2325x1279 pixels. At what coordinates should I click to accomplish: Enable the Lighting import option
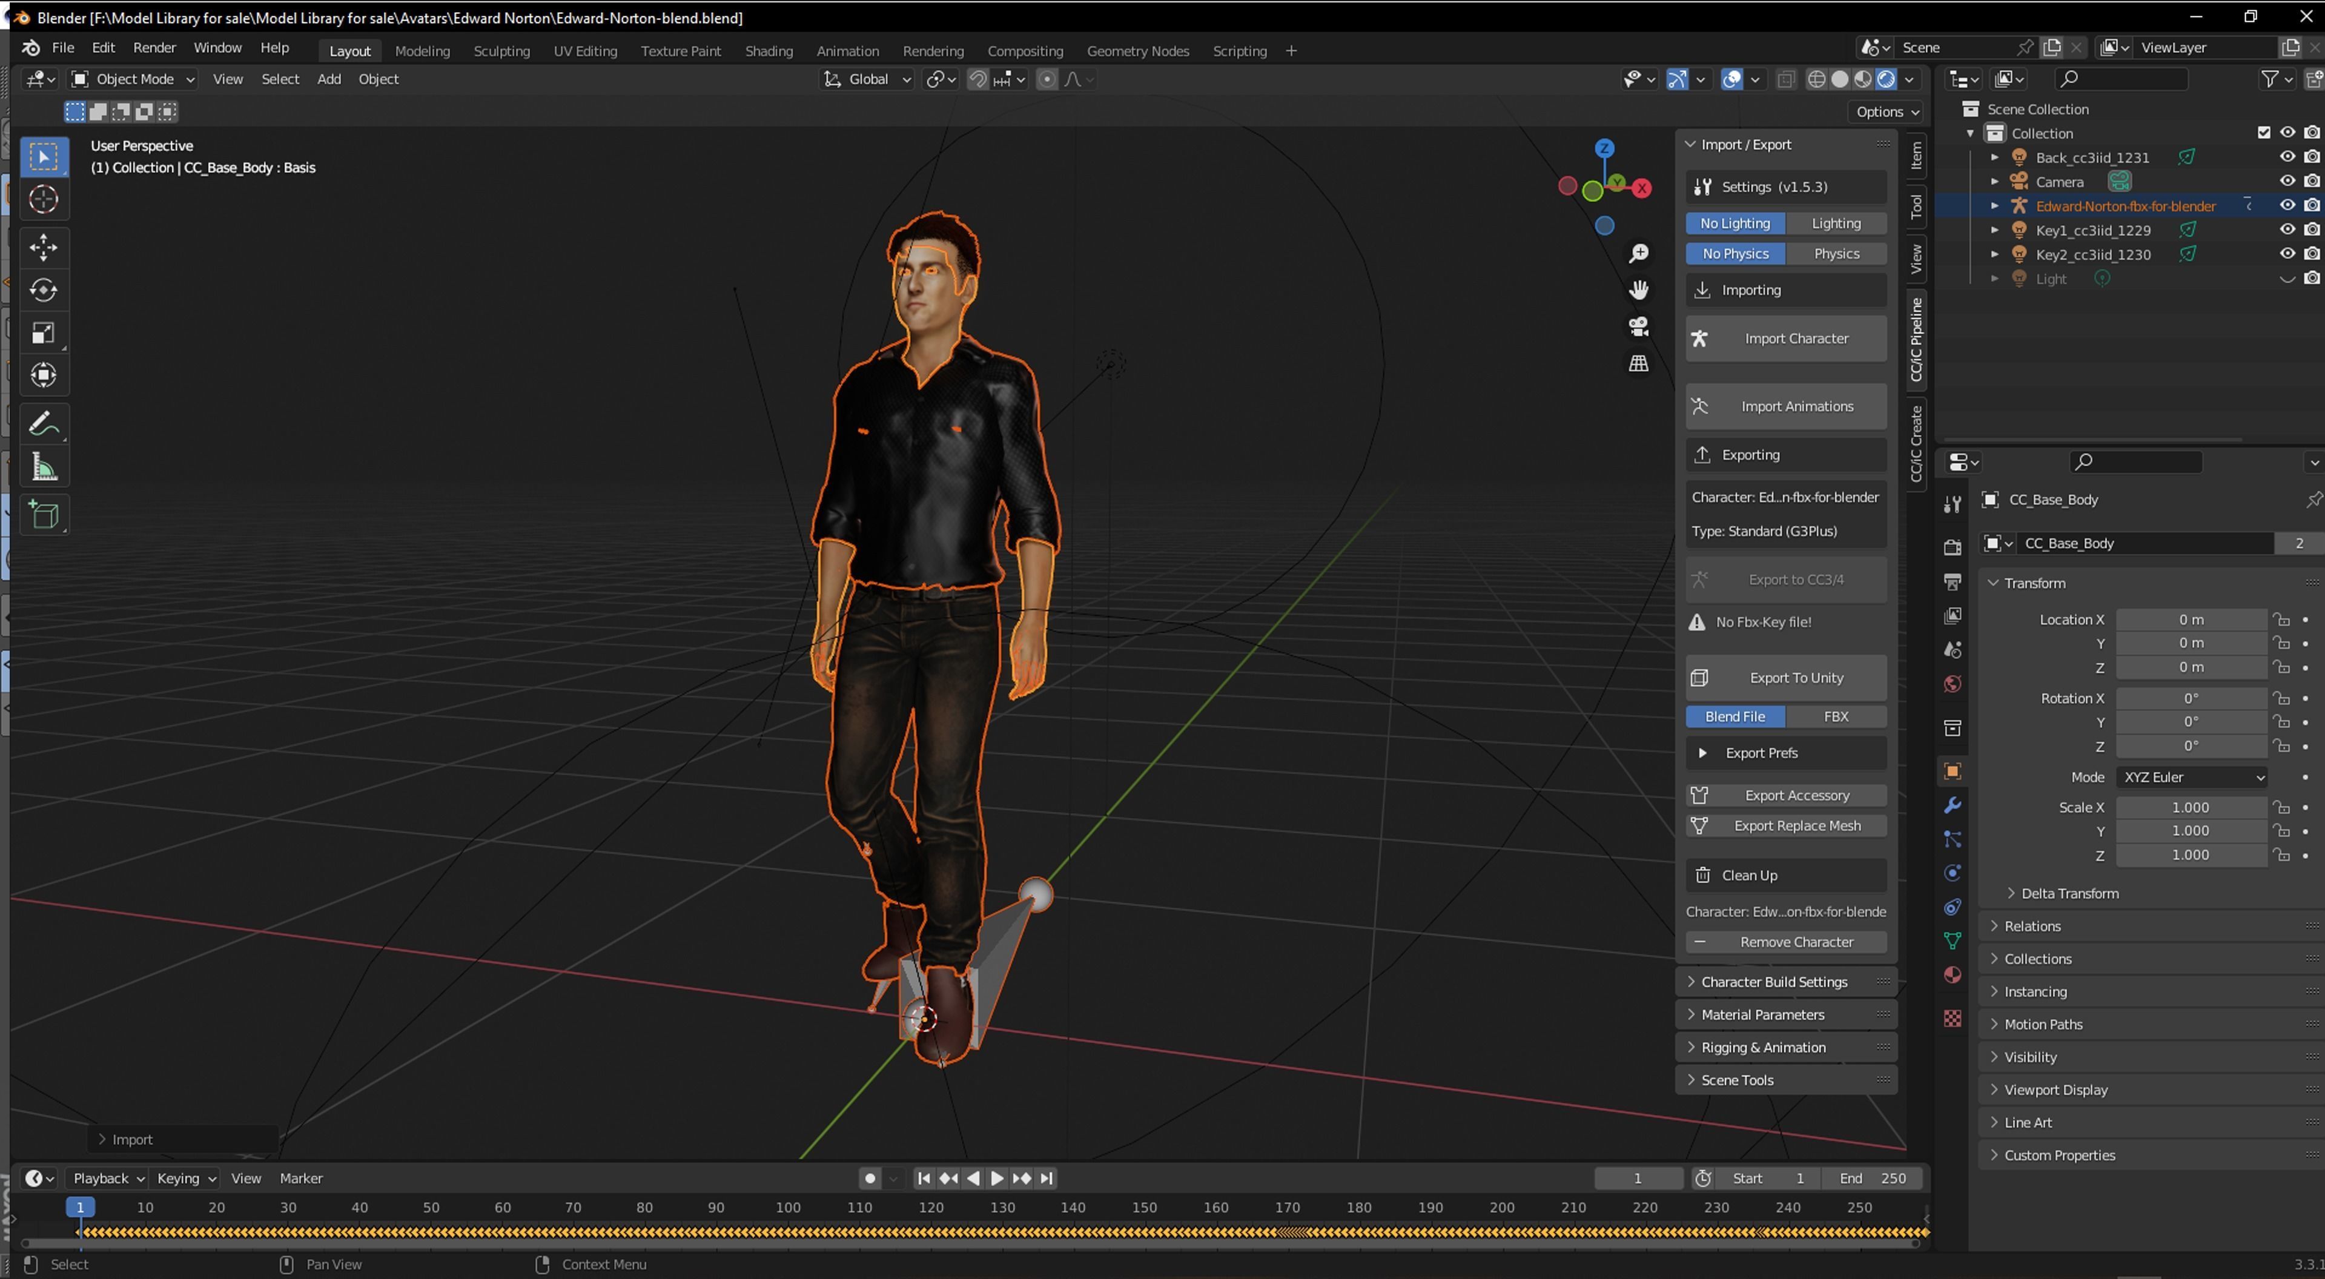tap(1835, 223)
